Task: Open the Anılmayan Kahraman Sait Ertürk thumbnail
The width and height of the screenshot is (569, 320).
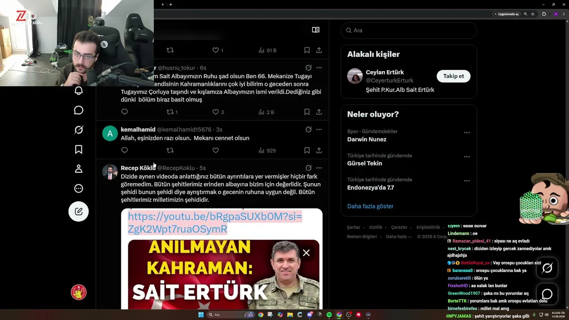Action: click(224, 274)
